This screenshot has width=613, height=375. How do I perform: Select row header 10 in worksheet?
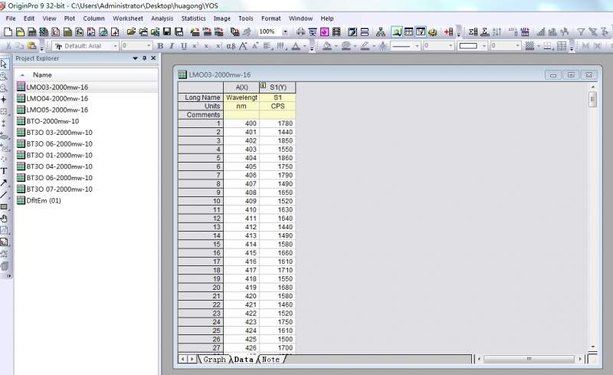[x=201, y=201]
